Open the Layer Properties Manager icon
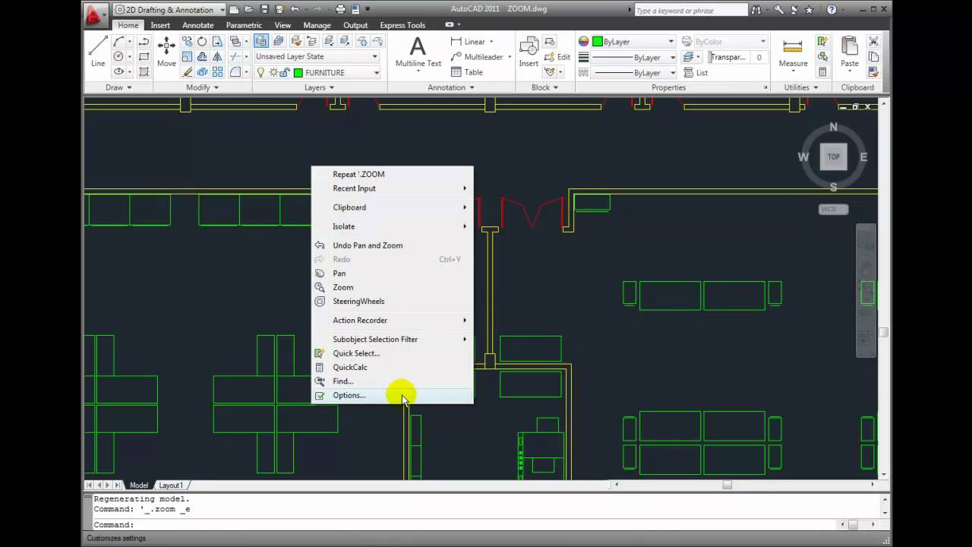The width and height of the screenshot is (972, 547). point(263,41)
